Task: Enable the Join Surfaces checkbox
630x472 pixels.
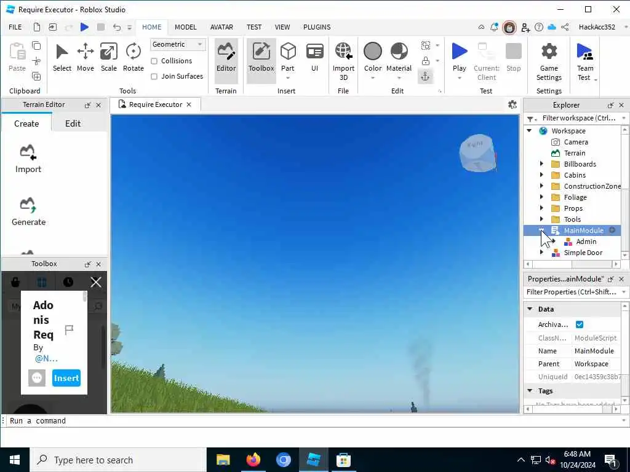Action: [154, 76]
